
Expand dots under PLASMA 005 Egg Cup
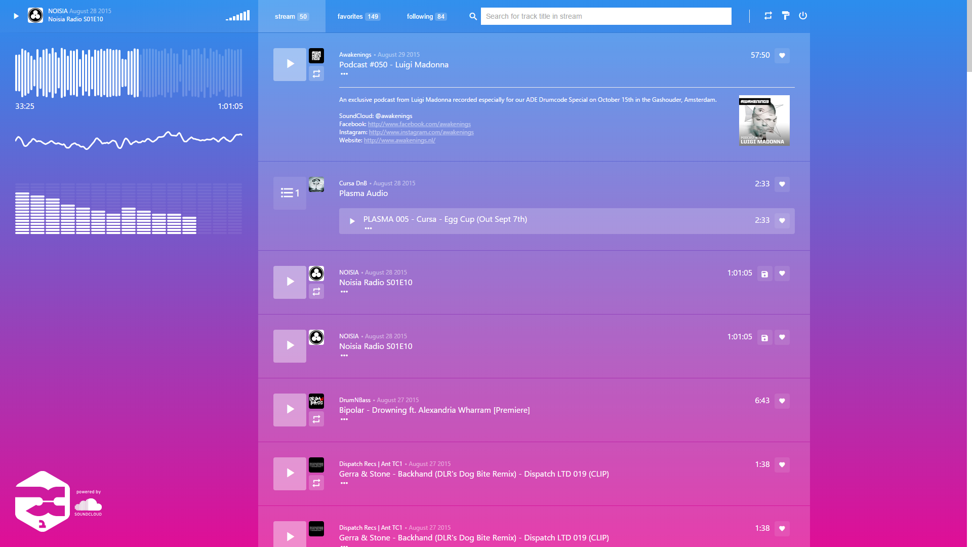tap(368, 228)
